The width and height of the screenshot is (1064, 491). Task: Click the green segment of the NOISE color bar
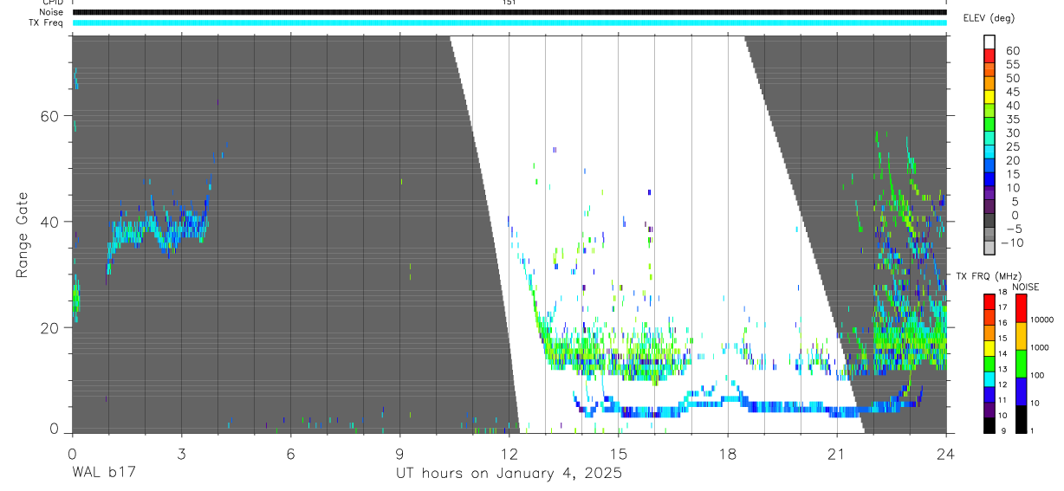1022,363
